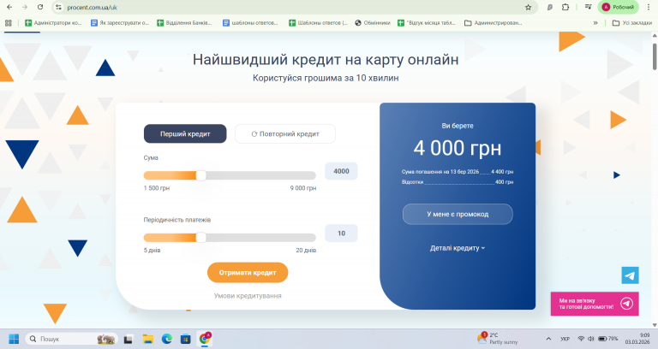The image size is (658, 349).
Task: Open the weather widget showing 2°C
Action: coord(497,339)
